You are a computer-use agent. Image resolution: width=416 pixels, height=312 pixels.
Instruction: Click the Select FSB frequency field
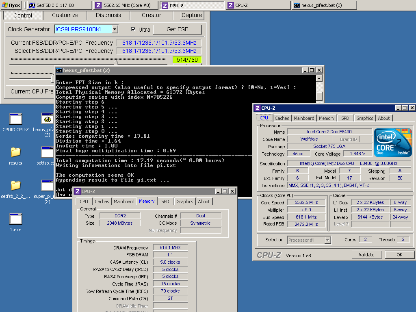[x=159, y=51]
